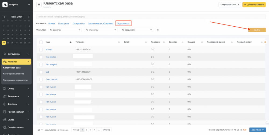269x135 pixels.
Task: Click the hamburger menu icon
Action: [39, 5]
